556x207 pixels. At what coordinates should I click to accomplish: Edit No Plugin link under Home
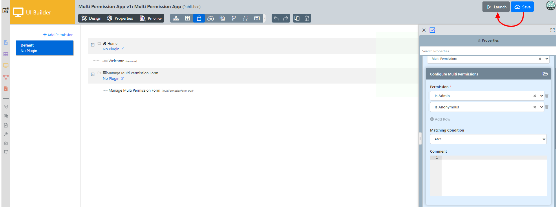click(113, 49)
